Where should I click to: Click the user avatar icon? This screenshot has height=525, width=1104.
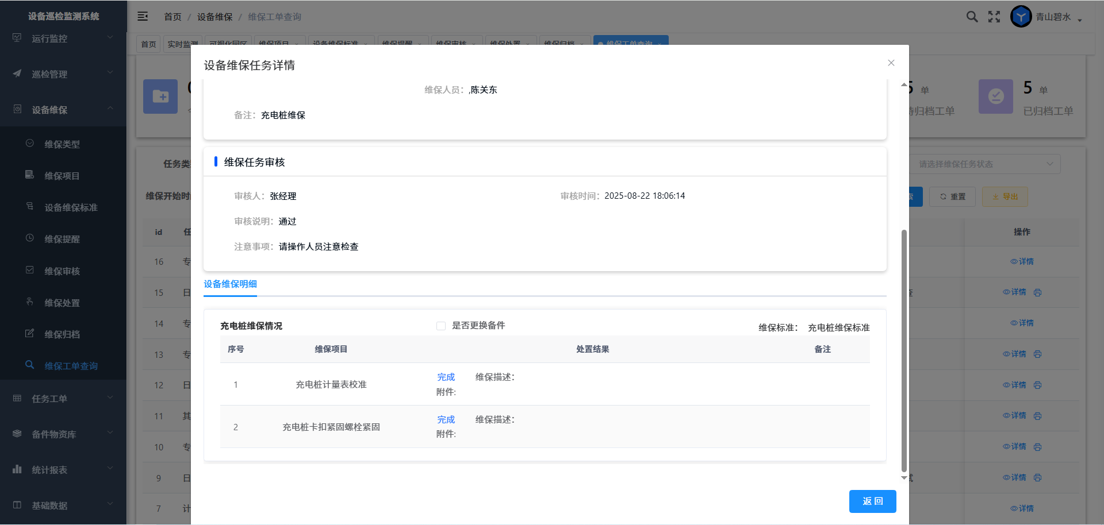tap(1021, 17)
